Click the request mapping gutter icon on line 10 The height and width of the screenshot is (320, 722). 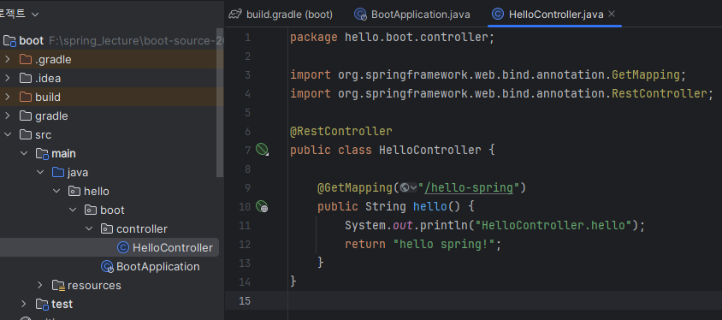(x=262, y=206)
